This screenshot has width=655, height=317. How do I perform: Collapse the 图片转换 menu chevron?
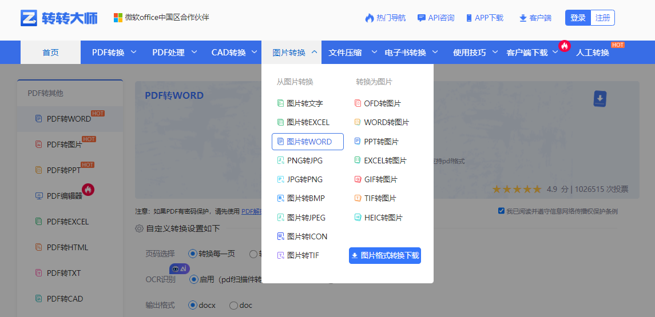tap(315, 52)
